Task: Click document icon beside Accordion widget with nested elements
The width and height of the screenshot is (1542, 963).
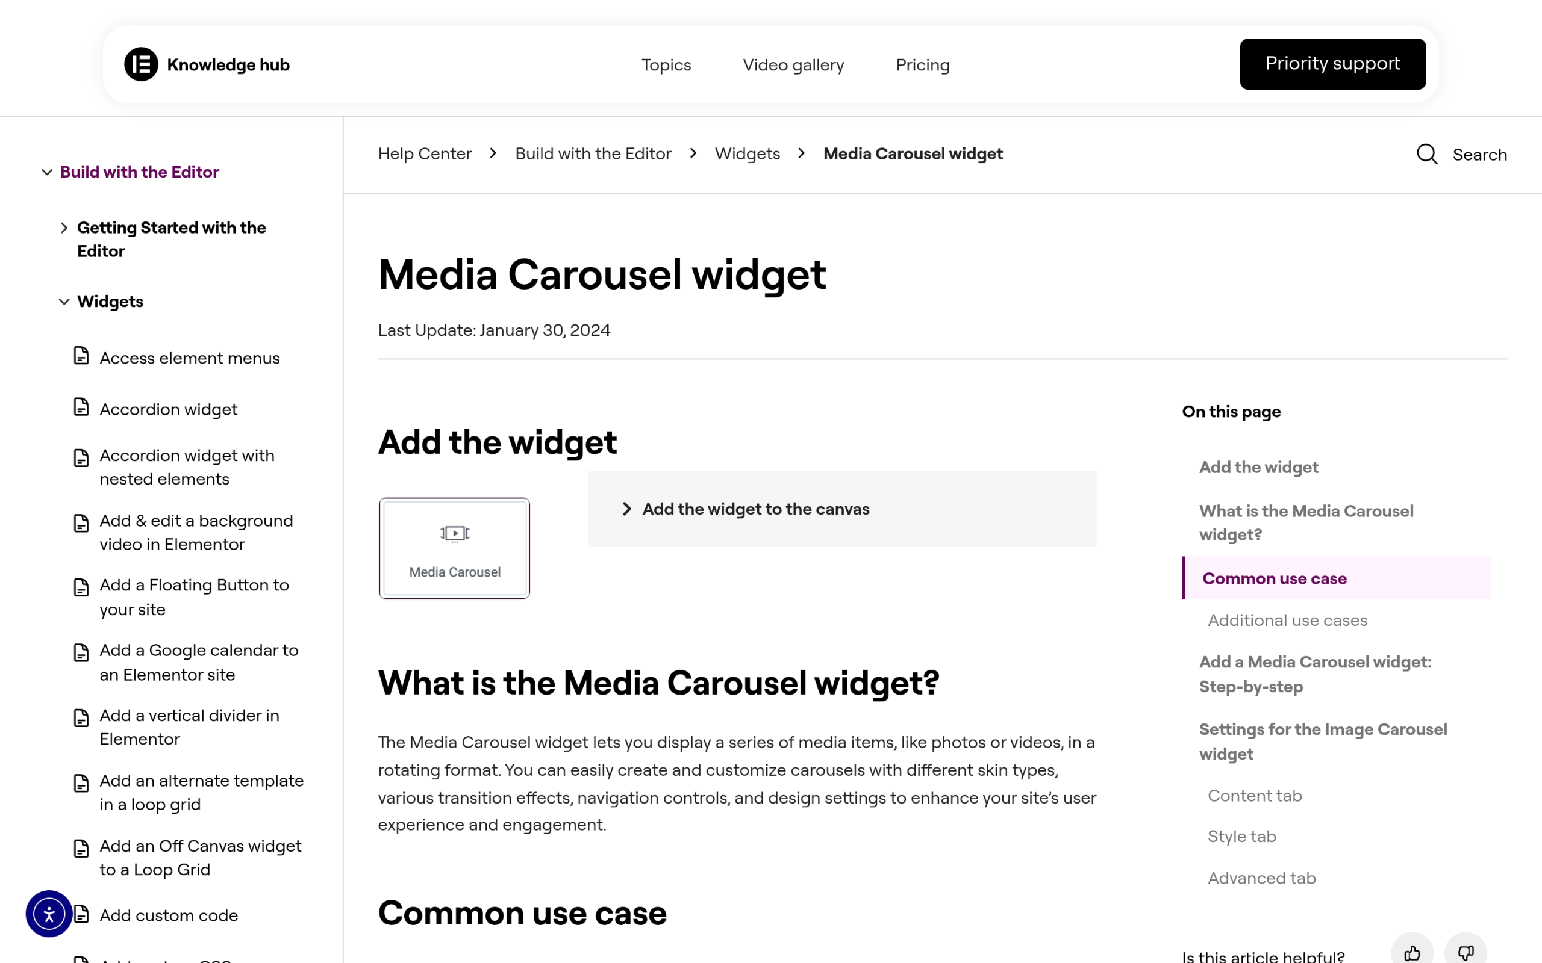Action: point(81,458)
